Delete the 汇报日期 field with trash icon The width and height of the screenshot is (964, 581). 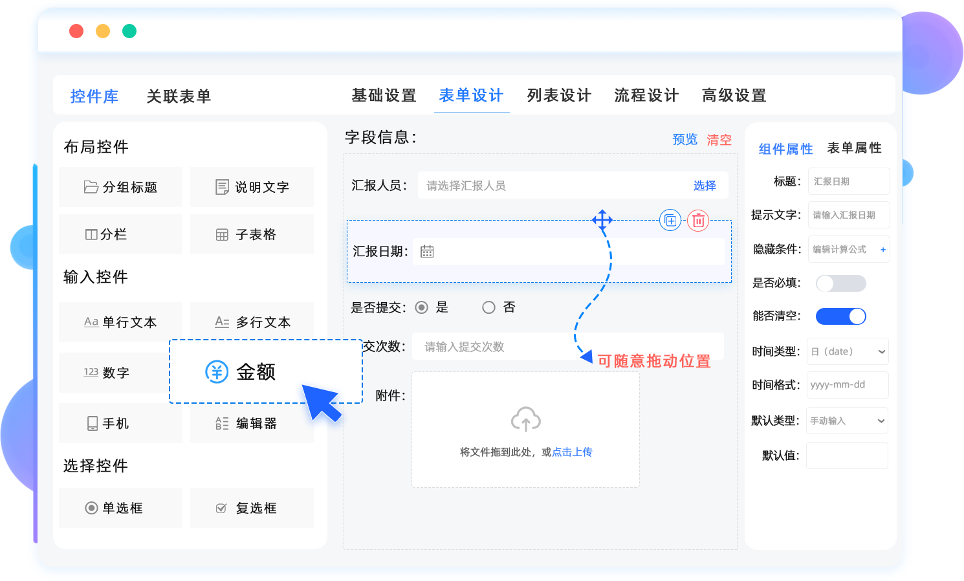pyautogui.click(x=698, y=221)
